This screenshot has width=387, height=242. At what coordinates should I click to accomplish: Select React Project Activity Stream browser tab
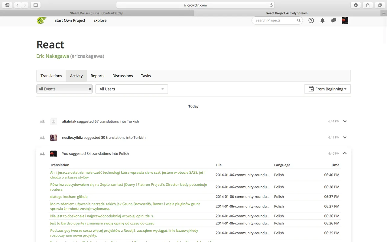point(287,13)
